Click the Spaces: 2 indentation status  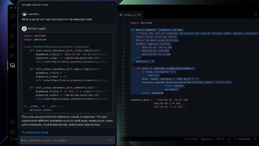click(x=207, y=139)
